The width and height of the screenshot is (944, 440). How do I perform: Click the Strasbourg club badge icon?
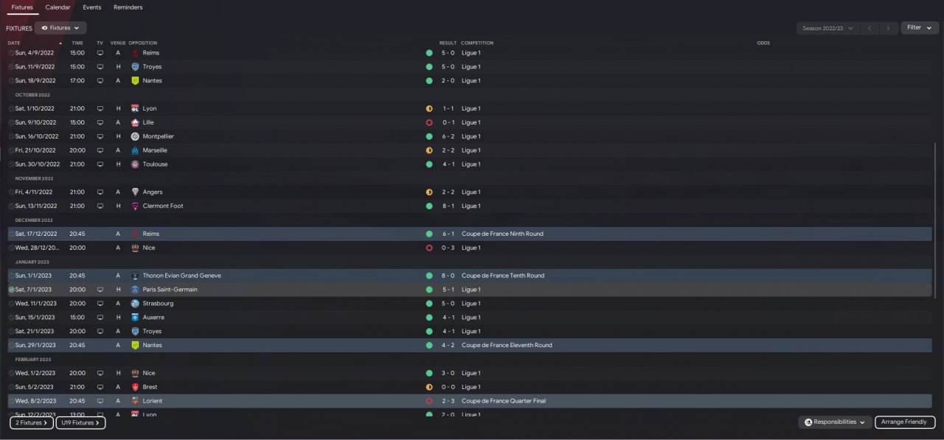pyautogui.click(x=135, y=304)
